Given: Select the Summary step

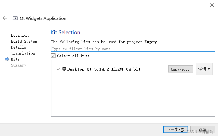Looking at the screenshot, I should [19, 65].
